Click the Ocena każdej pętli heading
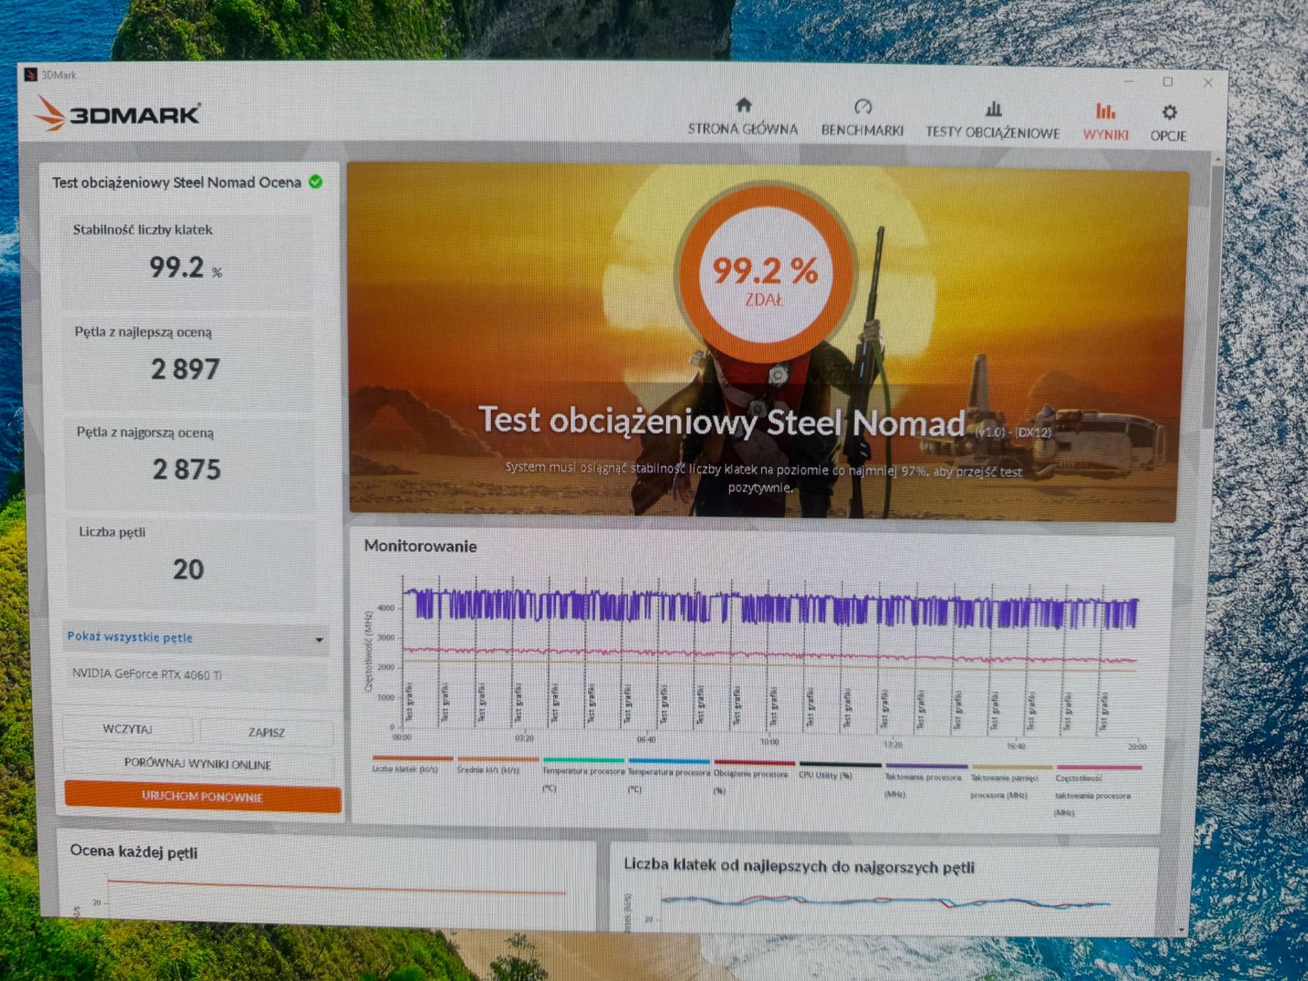Screen dimensions: 1308x981 pyautogui.click(x=134, y=852)
